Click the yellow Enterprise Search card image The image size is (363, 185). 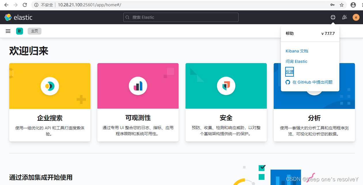click(50, 86)
